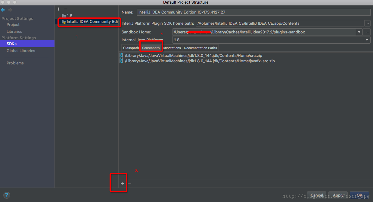The image size is (373, 202).
Task: Click the Apply button
Action: pyautogui.click(x=338, y=195)
